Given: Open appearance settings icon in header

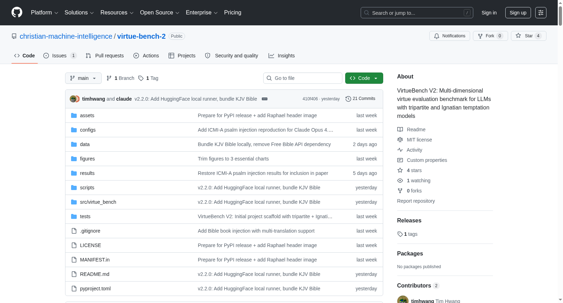Looking at the screenshot, I should pos(541,13).
